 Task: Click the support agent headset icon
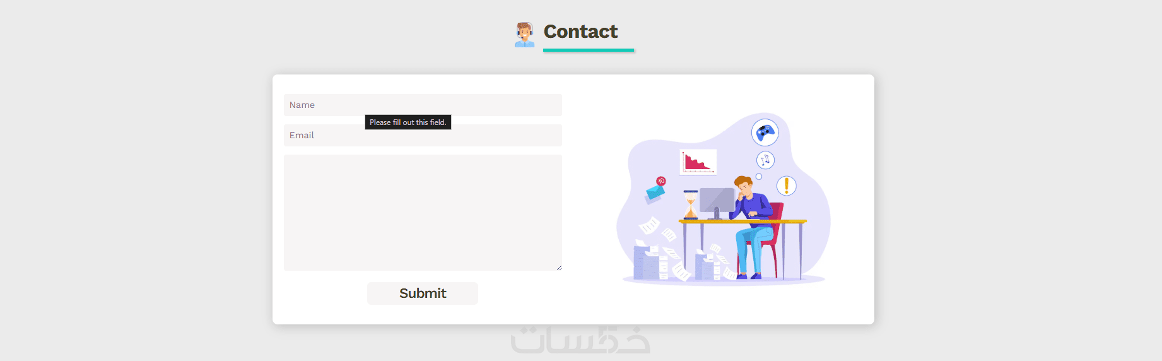click(525, 35)
